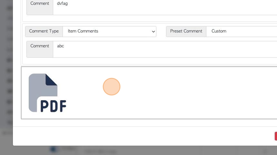
Task: Click the Comment label beside abc
Action: [40, 46]
